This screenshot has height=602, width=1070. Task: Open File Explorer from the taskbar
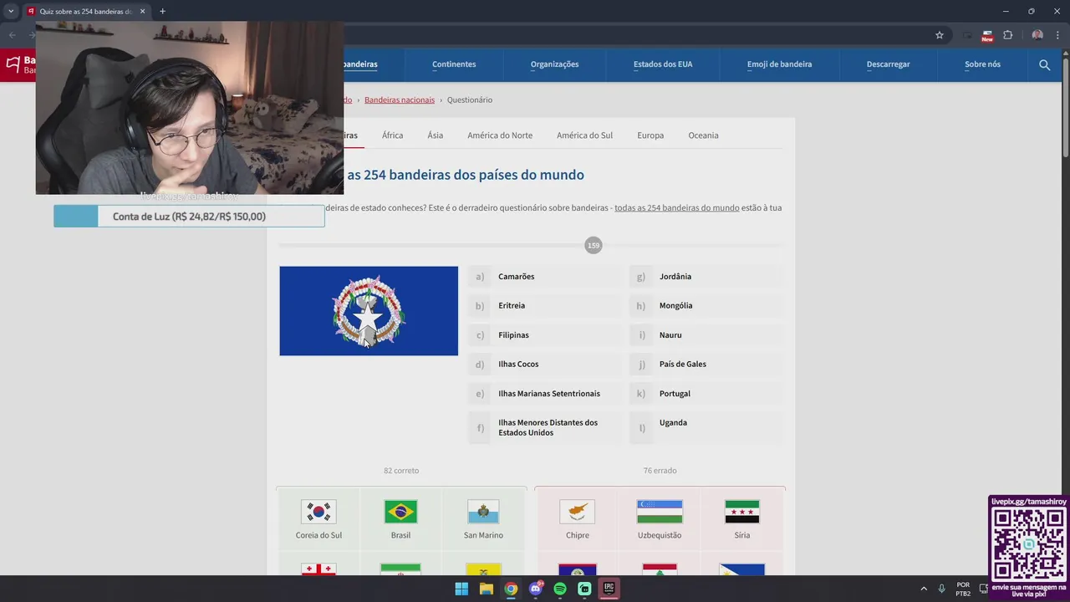click(x=486, y=589)
